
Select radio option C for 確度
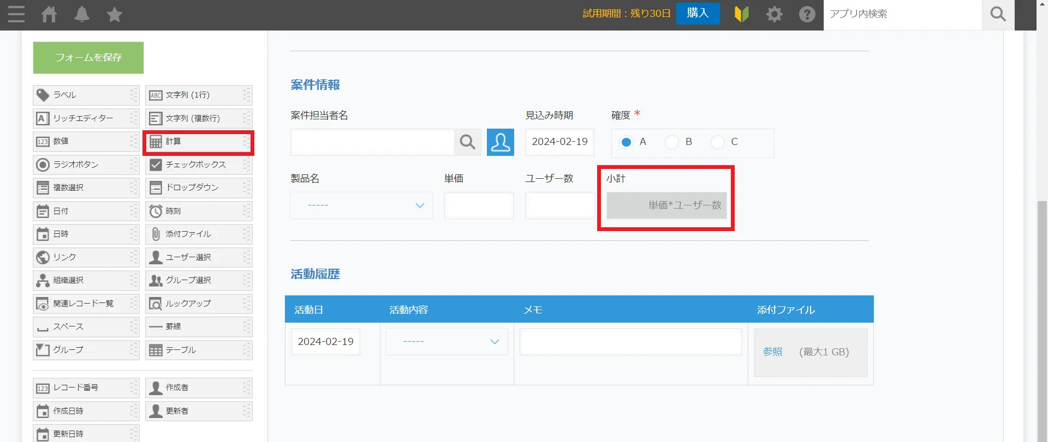coord(718,142)
